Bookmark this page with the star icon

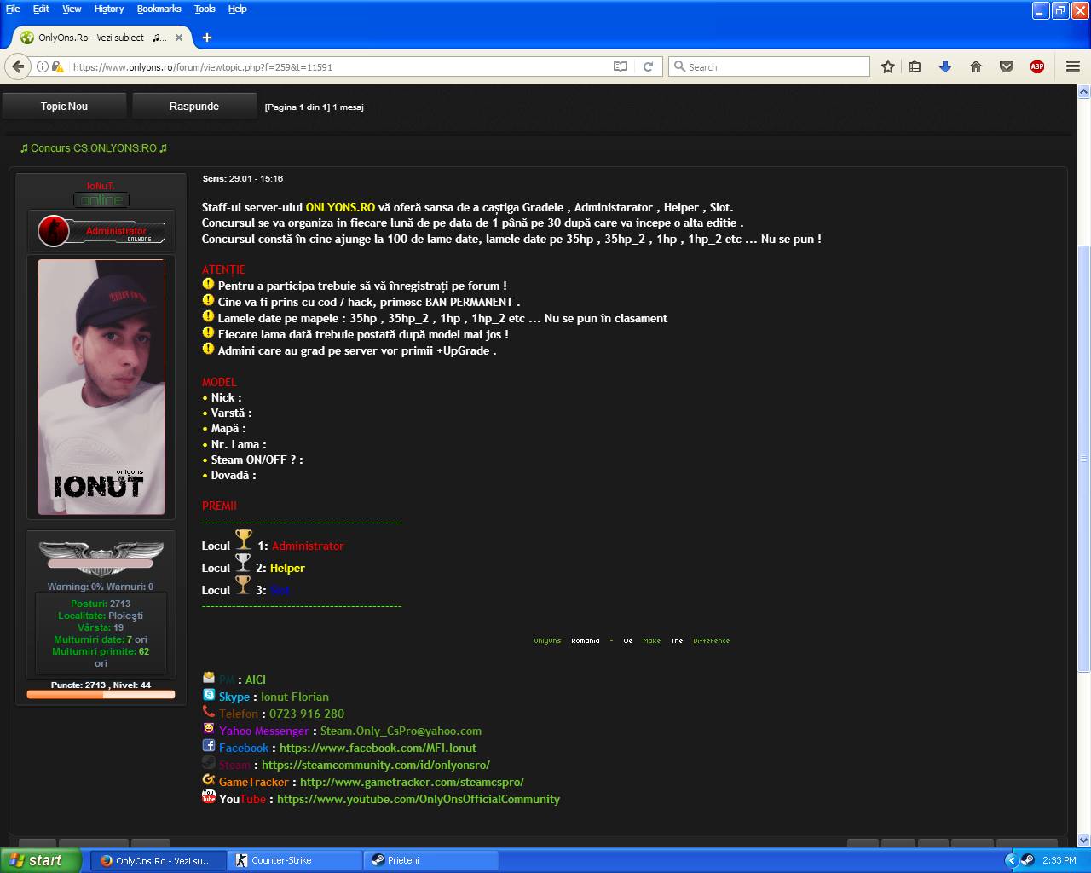tap(888, 66)
